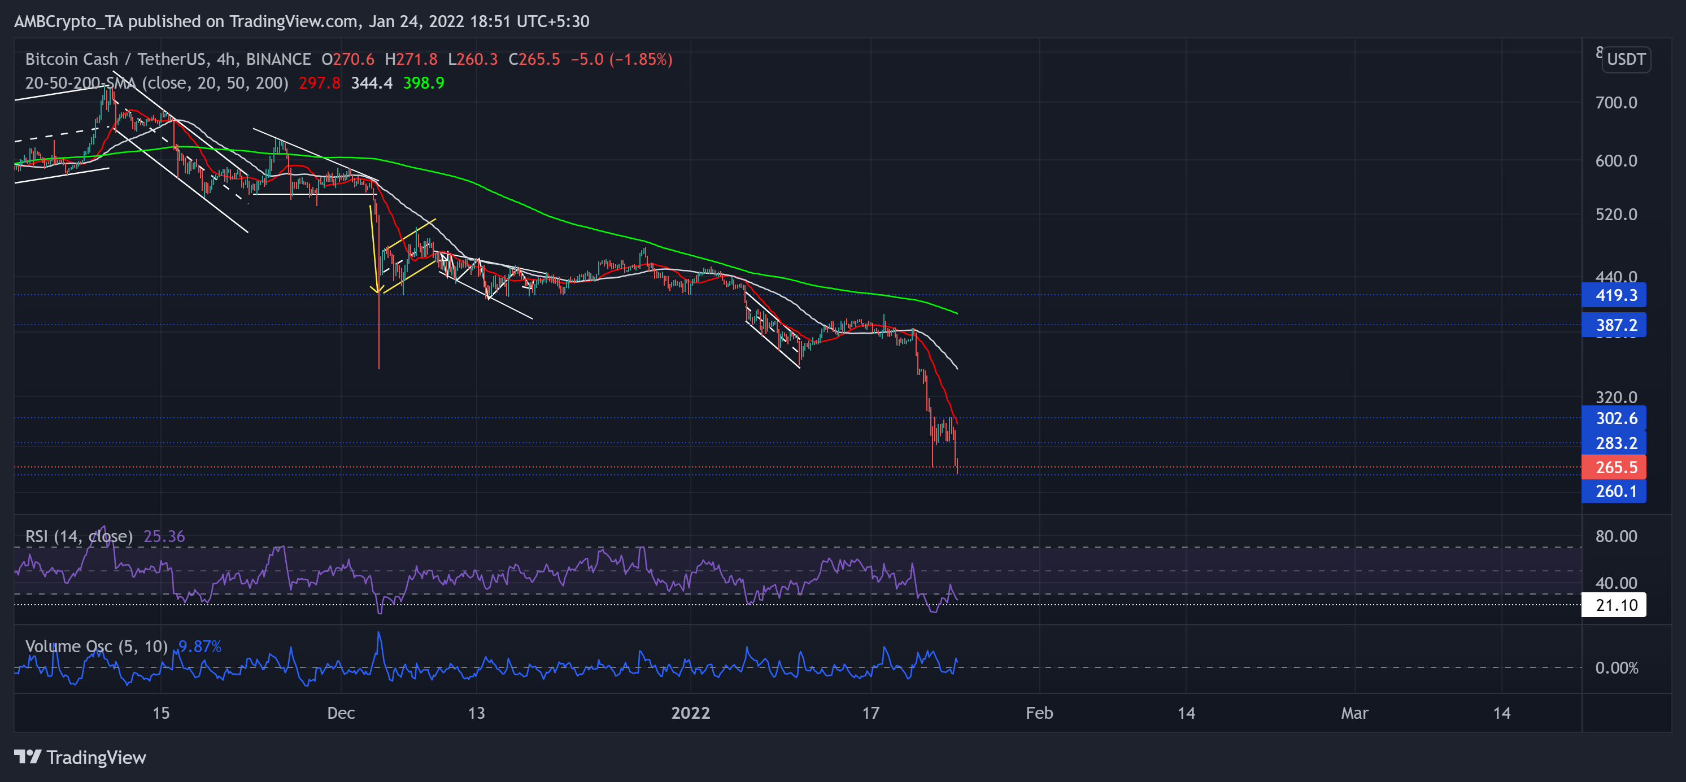1686x782 pixels.
Task: Select the 387.2 price level tag
Action: coord(1613,325)
